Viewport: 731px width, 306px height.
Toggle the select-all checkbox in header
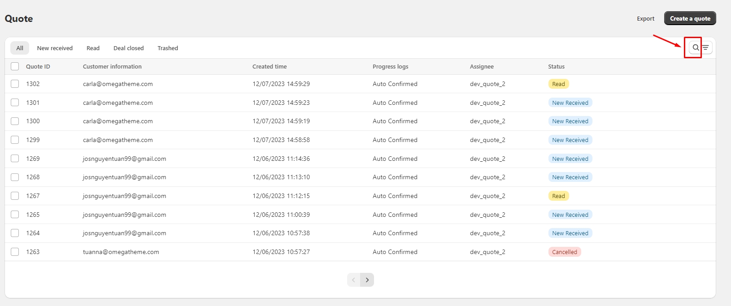coord(15,66)
